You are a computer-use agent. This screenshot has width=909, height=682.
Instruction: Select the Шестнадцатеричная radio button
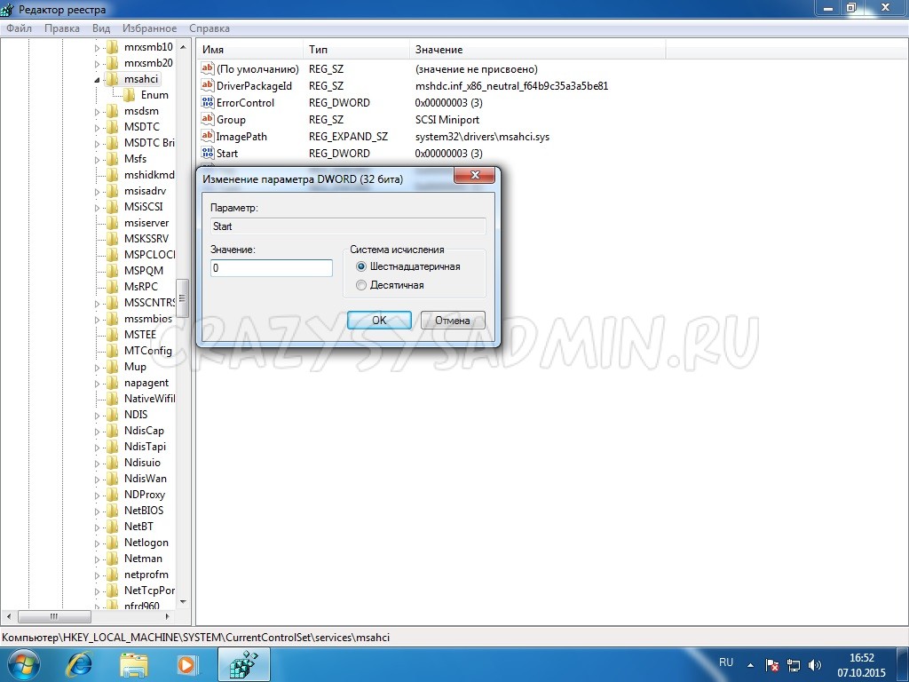click(x=360, y=266)
